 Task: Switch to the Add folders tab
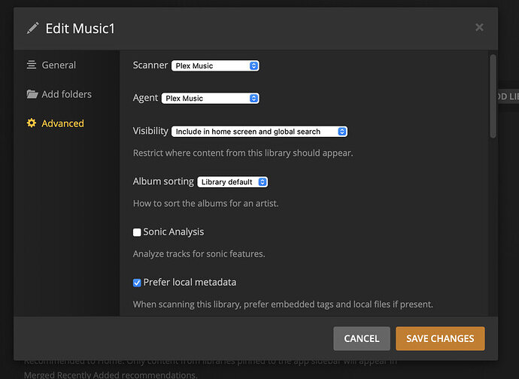tap(67, 95)
